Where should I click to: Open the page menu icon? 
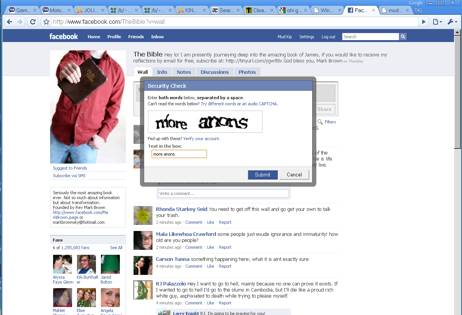437,22
